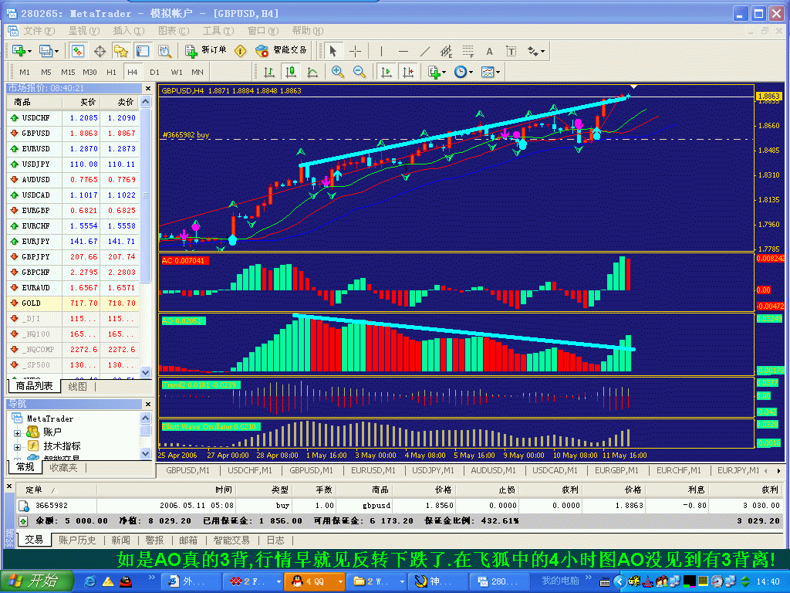Expand 账户 node in navigator
This screenshot has width=790, height=593.
(17, 432)
